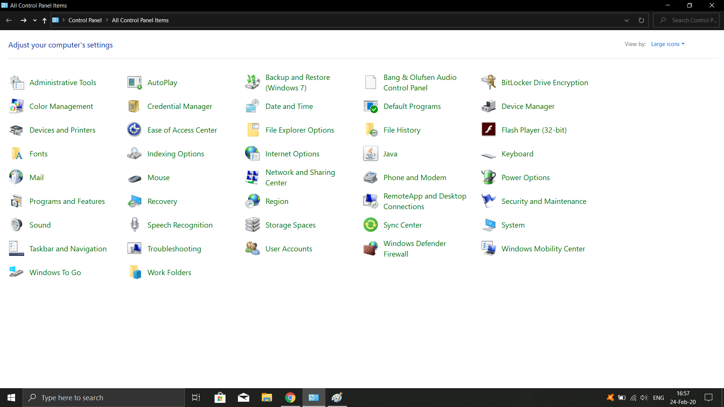Launch Google Chrome from the taskbar
This screenshot has height=407, width=724.
click(x=290, y=398)
